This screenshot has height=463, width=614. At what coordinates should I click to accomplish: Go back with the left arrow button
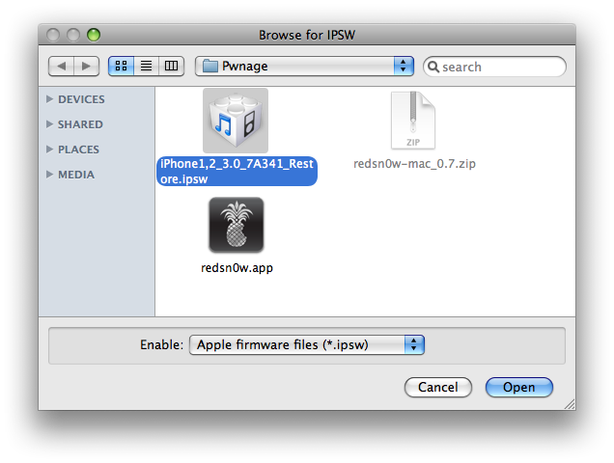pos(61,67)
